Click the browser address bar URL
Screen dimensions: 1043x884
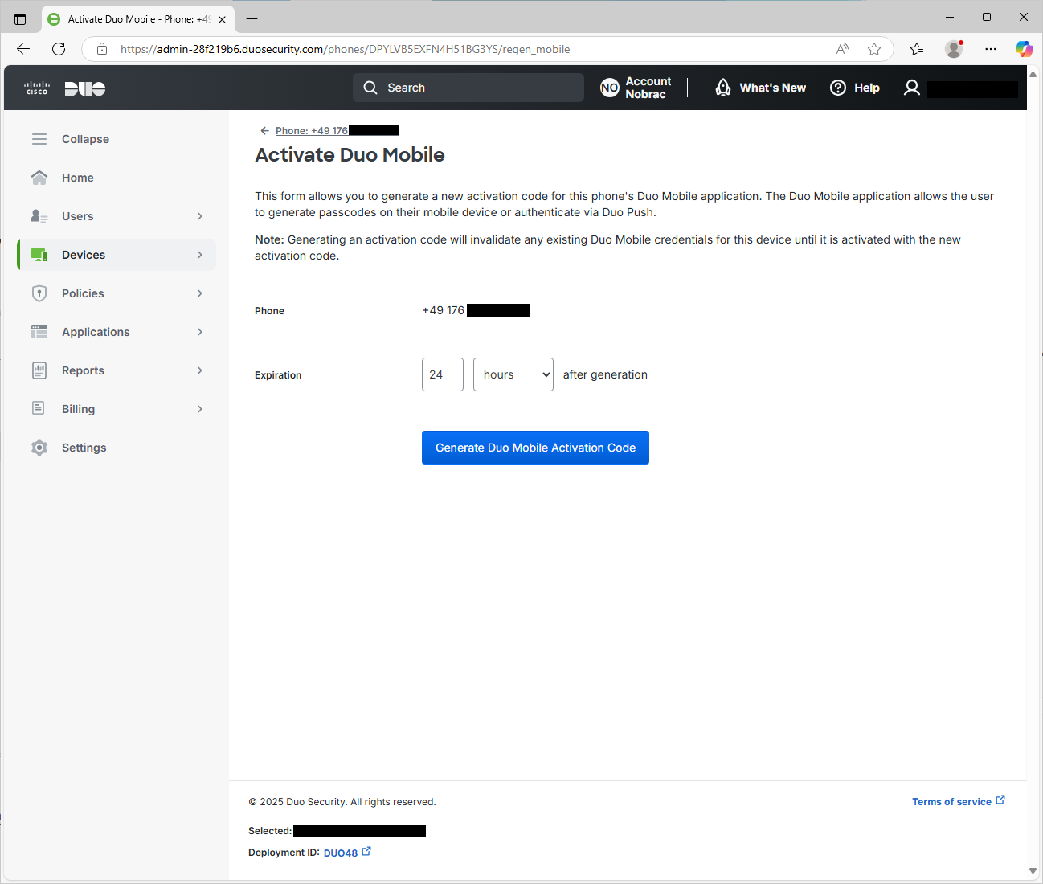pyautogui.click(x=346, y=49)
